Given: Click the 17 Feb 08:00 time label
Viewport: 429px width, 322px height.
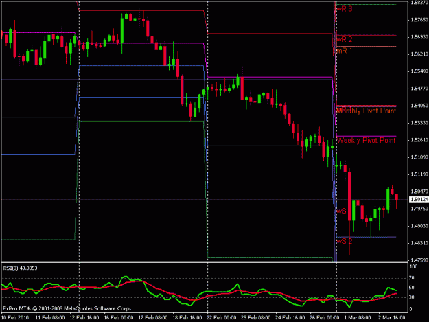Looking at the screenshot, I should click(153, 318).
